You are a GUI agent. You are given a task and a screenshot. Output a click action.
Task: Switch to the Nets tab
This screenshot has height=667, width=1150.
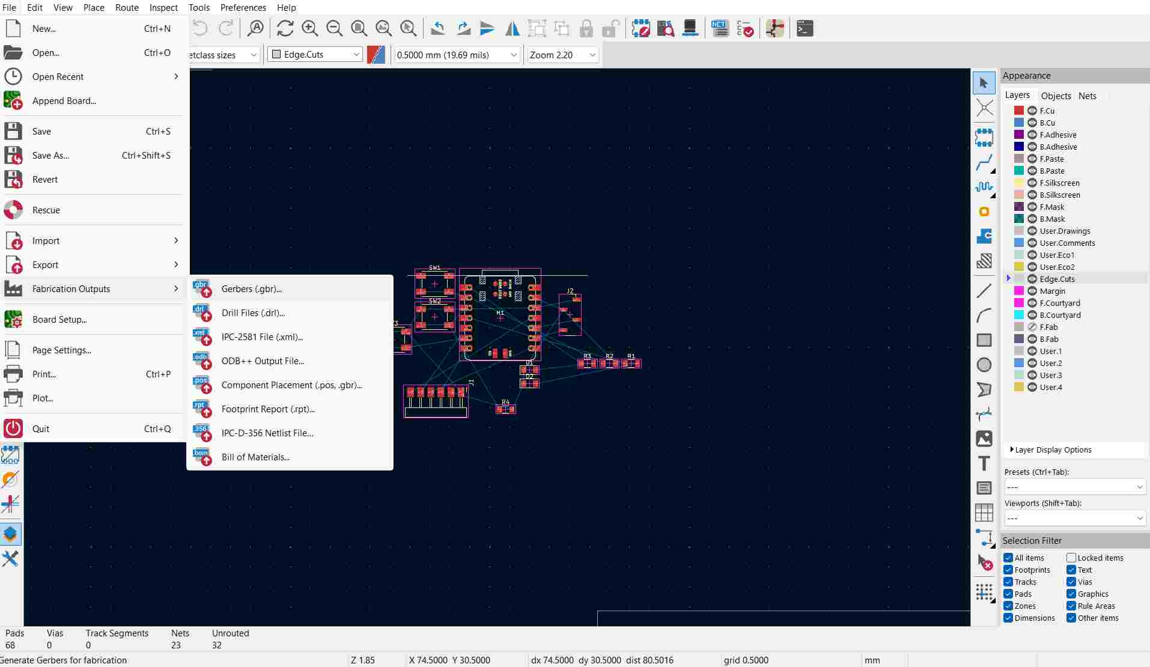[1086, 96]
